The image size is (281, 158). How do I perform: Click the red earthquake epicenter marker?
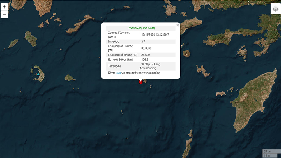click(x=141, y=82)
